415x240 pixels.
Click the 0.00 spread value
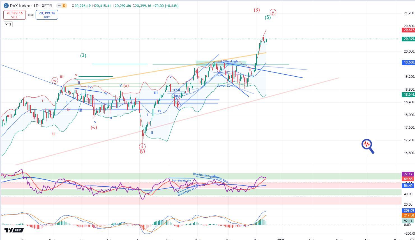coord(31,15)
